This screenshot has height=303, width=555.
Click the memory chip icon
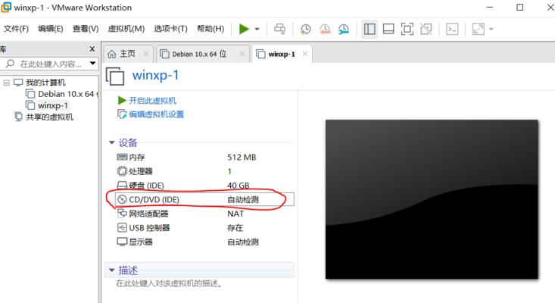[122, 157]
